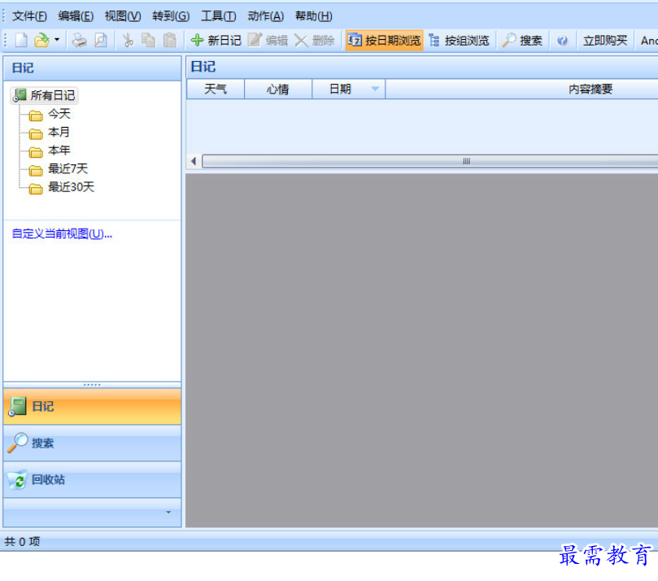Toggle 按日期浏览 browse by date
The height and width of the screenshot is (581, 658).
384,41
